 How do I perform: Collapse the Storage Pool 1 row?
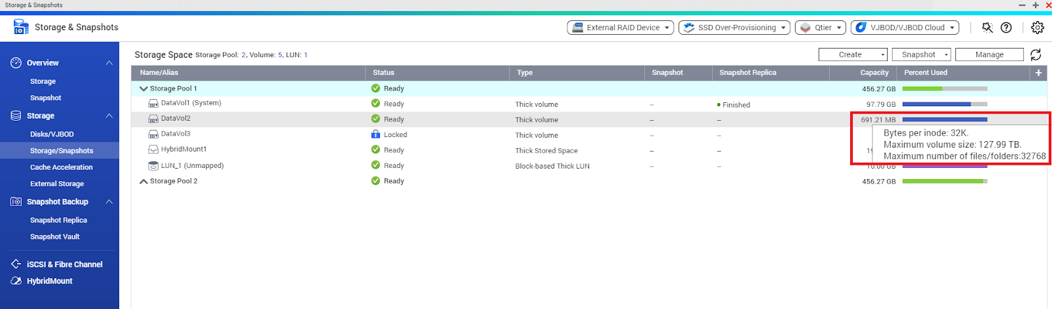click(143, 89)
